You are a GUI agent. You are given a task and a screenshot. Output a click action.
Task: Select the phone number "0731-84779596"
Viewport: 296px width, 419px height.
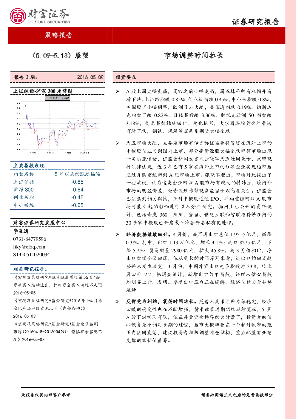pyautogui.click(x=30, y=239)
